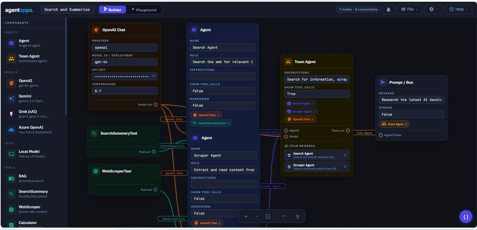
Task: Switch to the Builder tab
Action: point(113,10)
